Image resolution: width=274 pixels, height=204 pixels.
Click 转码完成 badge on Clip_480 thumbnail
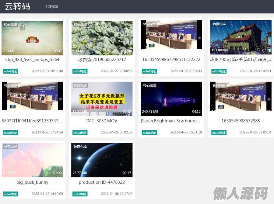[x=10, y=24]
